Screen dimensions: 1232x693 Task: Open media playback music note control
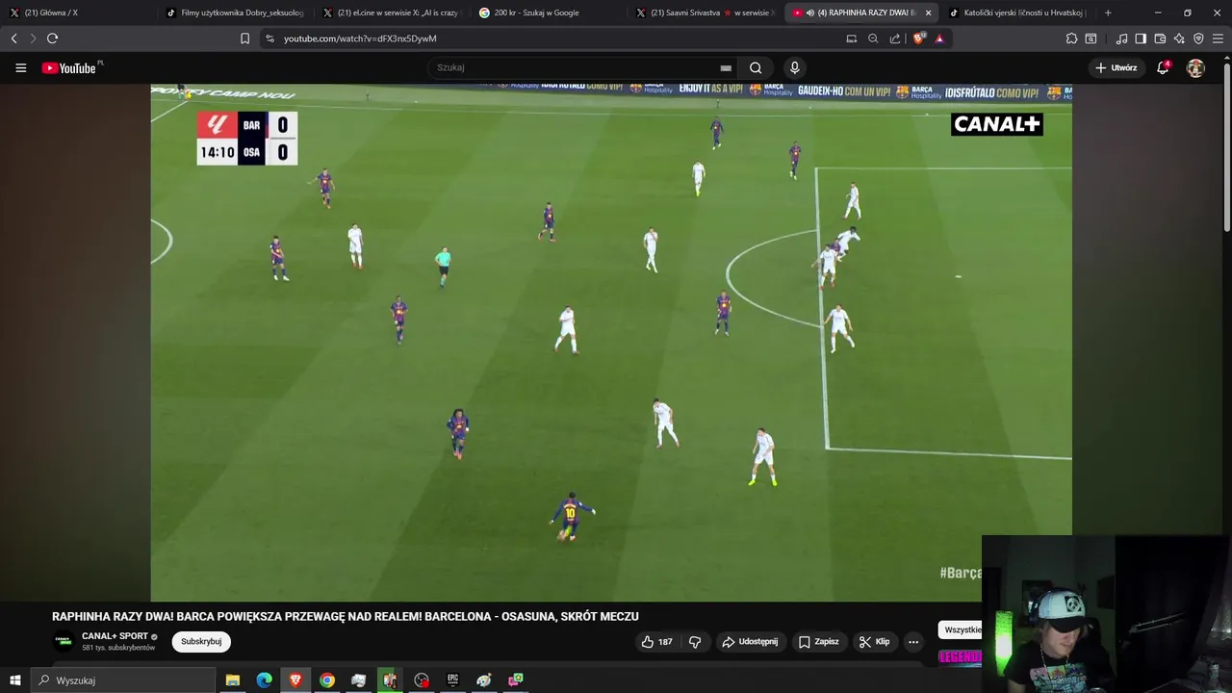click(x=1121, y=38)
